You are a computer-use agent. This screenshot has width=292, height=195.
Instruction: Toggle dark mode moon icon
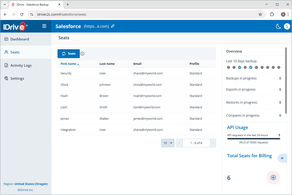[278, 27]
